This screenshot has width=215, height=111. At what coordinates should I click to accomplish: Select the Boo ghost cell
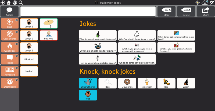click(x=107, y=83)
